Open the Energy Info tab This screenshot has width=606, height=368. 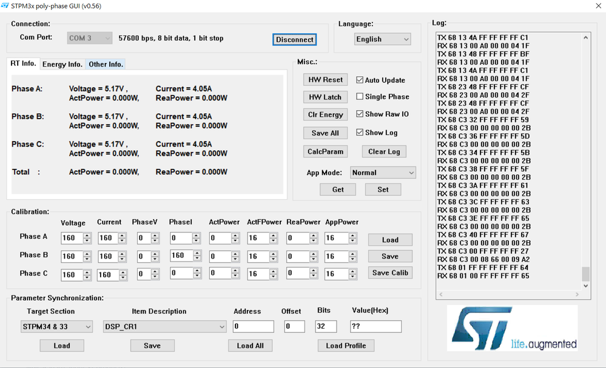[62, 64]
